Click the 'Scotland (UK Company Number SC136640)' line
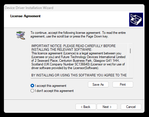 click(78, 64)
